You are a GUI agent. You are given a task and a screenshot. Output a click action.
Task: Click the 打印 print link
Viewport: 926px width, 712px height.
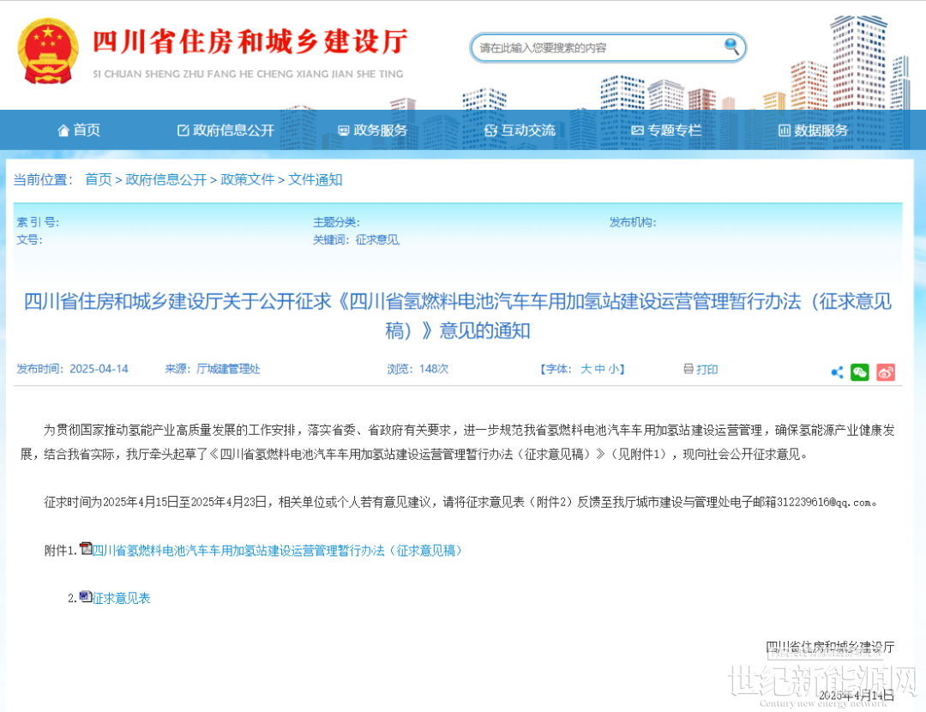(707, 369)
